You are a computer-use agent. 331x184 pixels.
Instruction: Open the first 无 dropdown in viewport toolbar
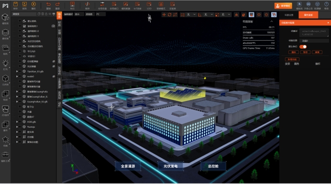(x=191, y=14)
